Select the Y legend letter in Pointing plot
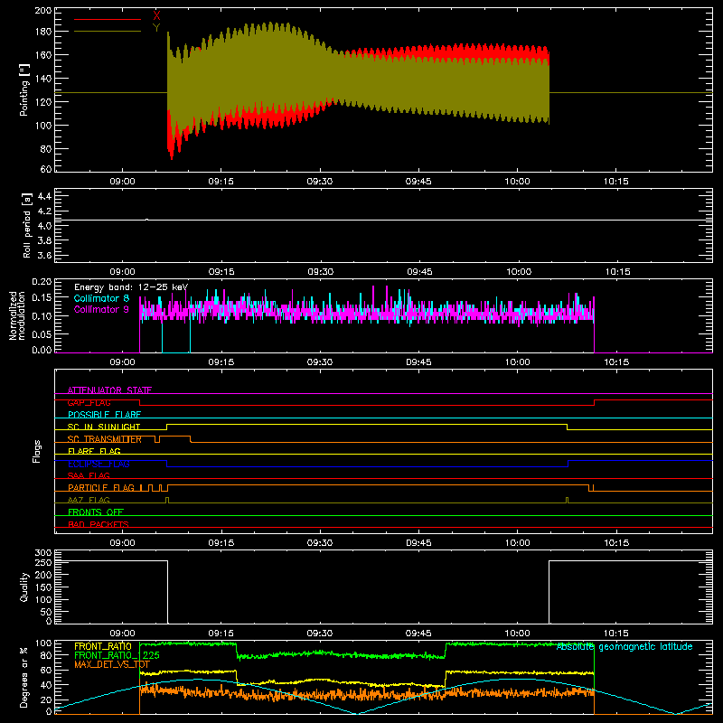723x723 pixels. point(156,28)
